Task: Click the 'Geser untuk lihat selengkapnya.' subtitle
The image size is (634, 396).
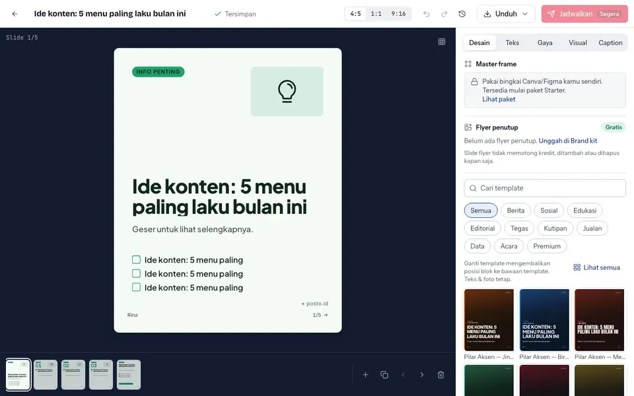Action: pyautogui.click(x=192, y=229)
